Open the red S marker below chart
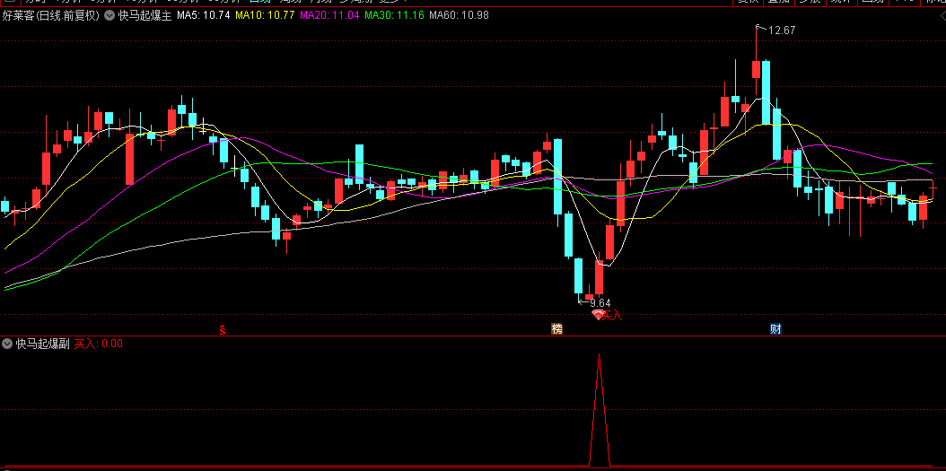 click(x=223, y=329)
